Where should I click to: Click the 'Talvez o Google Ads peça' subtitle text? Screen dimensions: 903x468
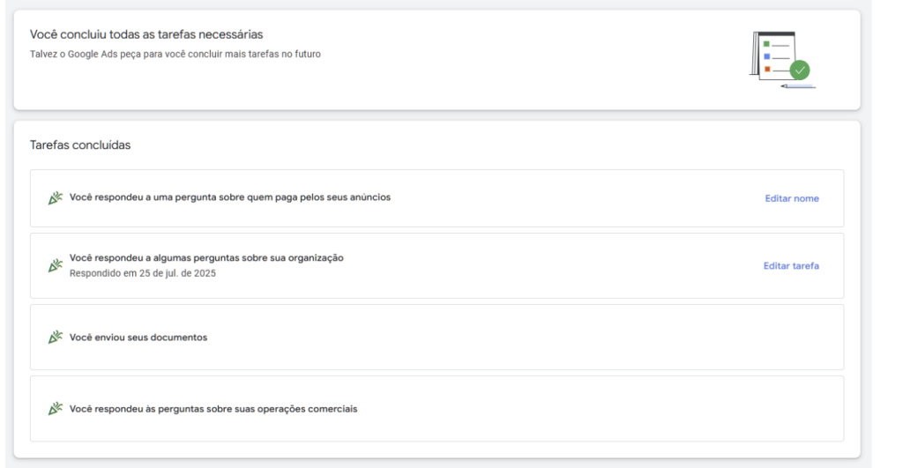pos(175,54)
